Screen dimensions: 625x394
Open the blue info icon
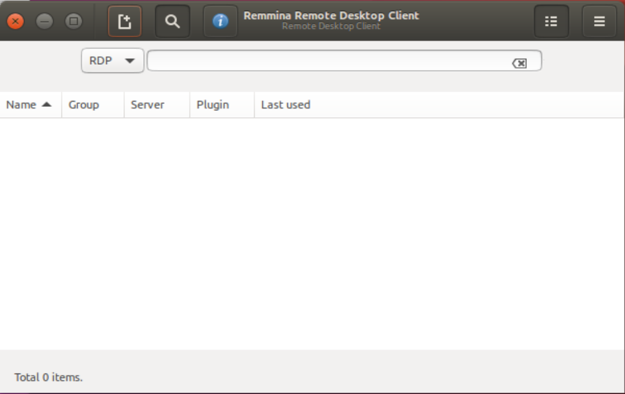coord(220,22)
